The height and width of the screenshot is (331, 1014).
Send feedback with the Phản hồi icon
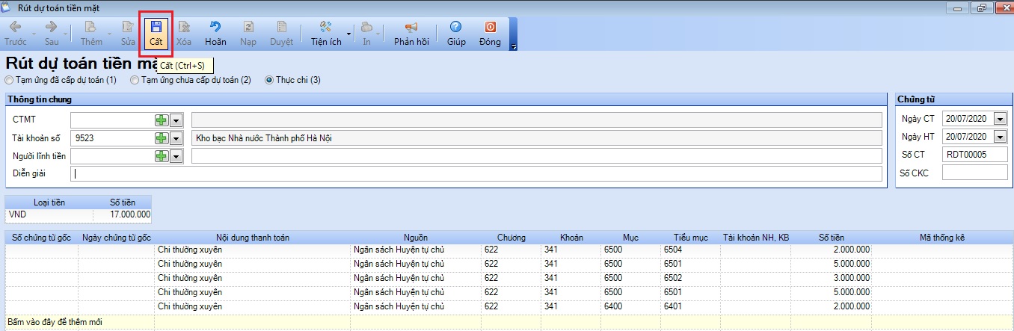411,27
